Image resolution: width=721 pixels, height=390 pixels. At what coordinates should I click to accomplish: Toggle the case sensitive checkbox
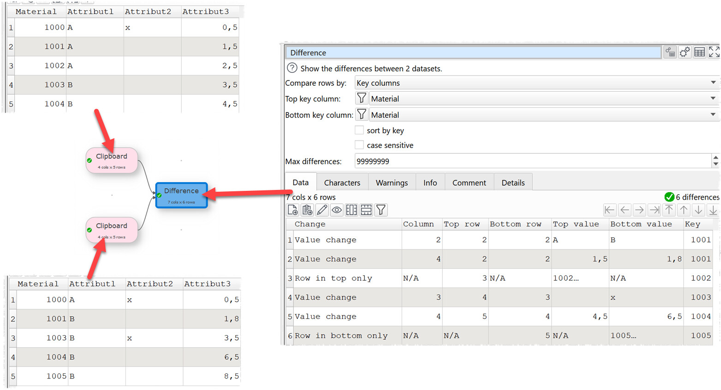pos(359,145)
